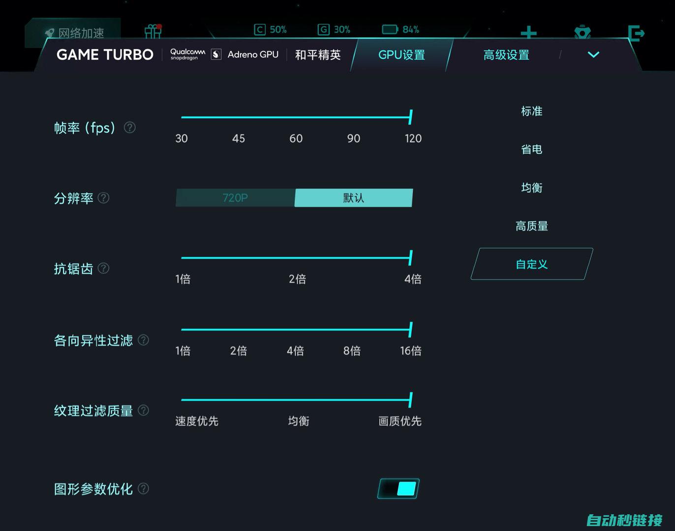Viewport: 675px width, 531px height.
Task: Select the 自定义 preset
Action: [x=532, y=264]
